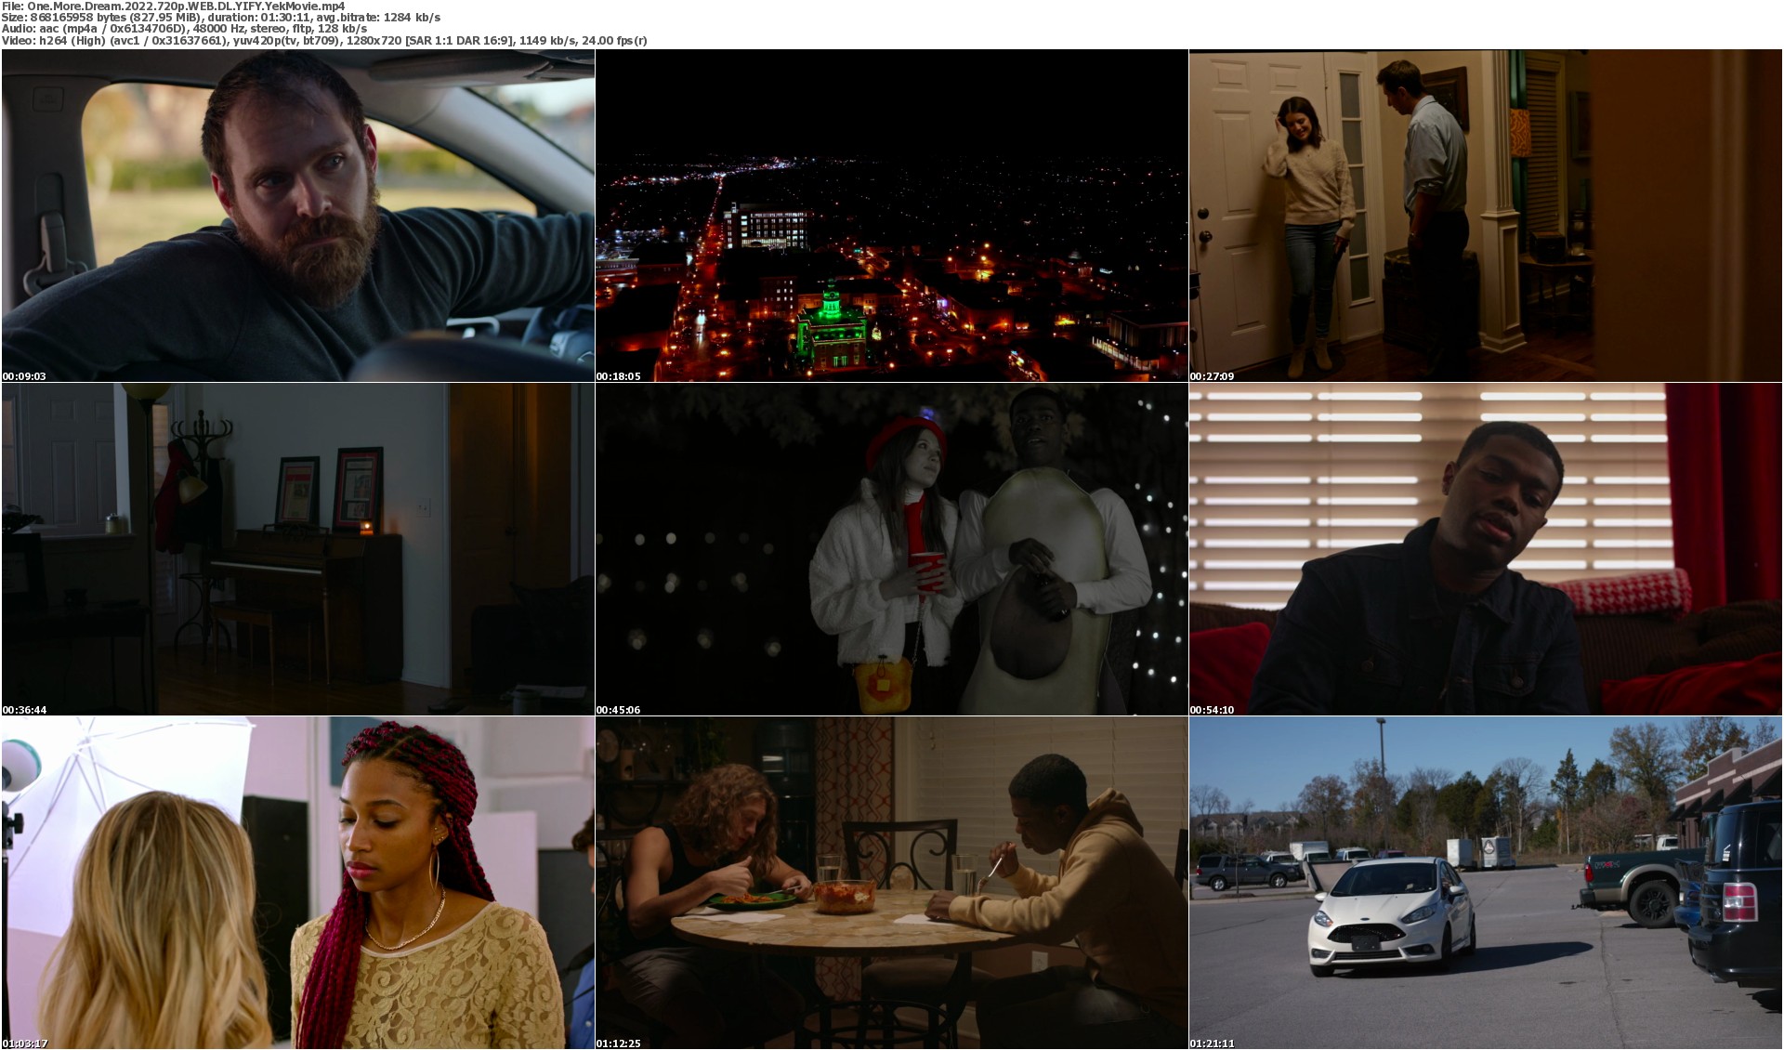Click the 01:12:25 timestamp label
Screen dimensions: 1784x1050
click(x=618, y=1043)
